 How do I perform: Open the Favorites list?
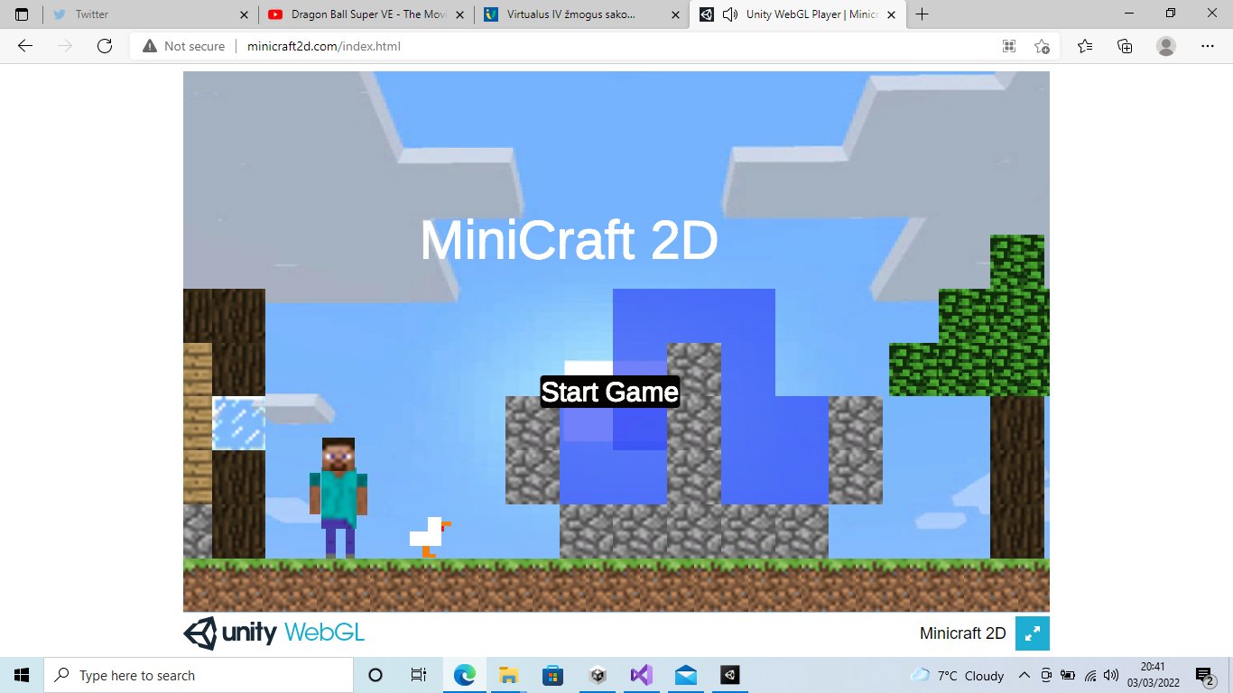pos(1085,46)
